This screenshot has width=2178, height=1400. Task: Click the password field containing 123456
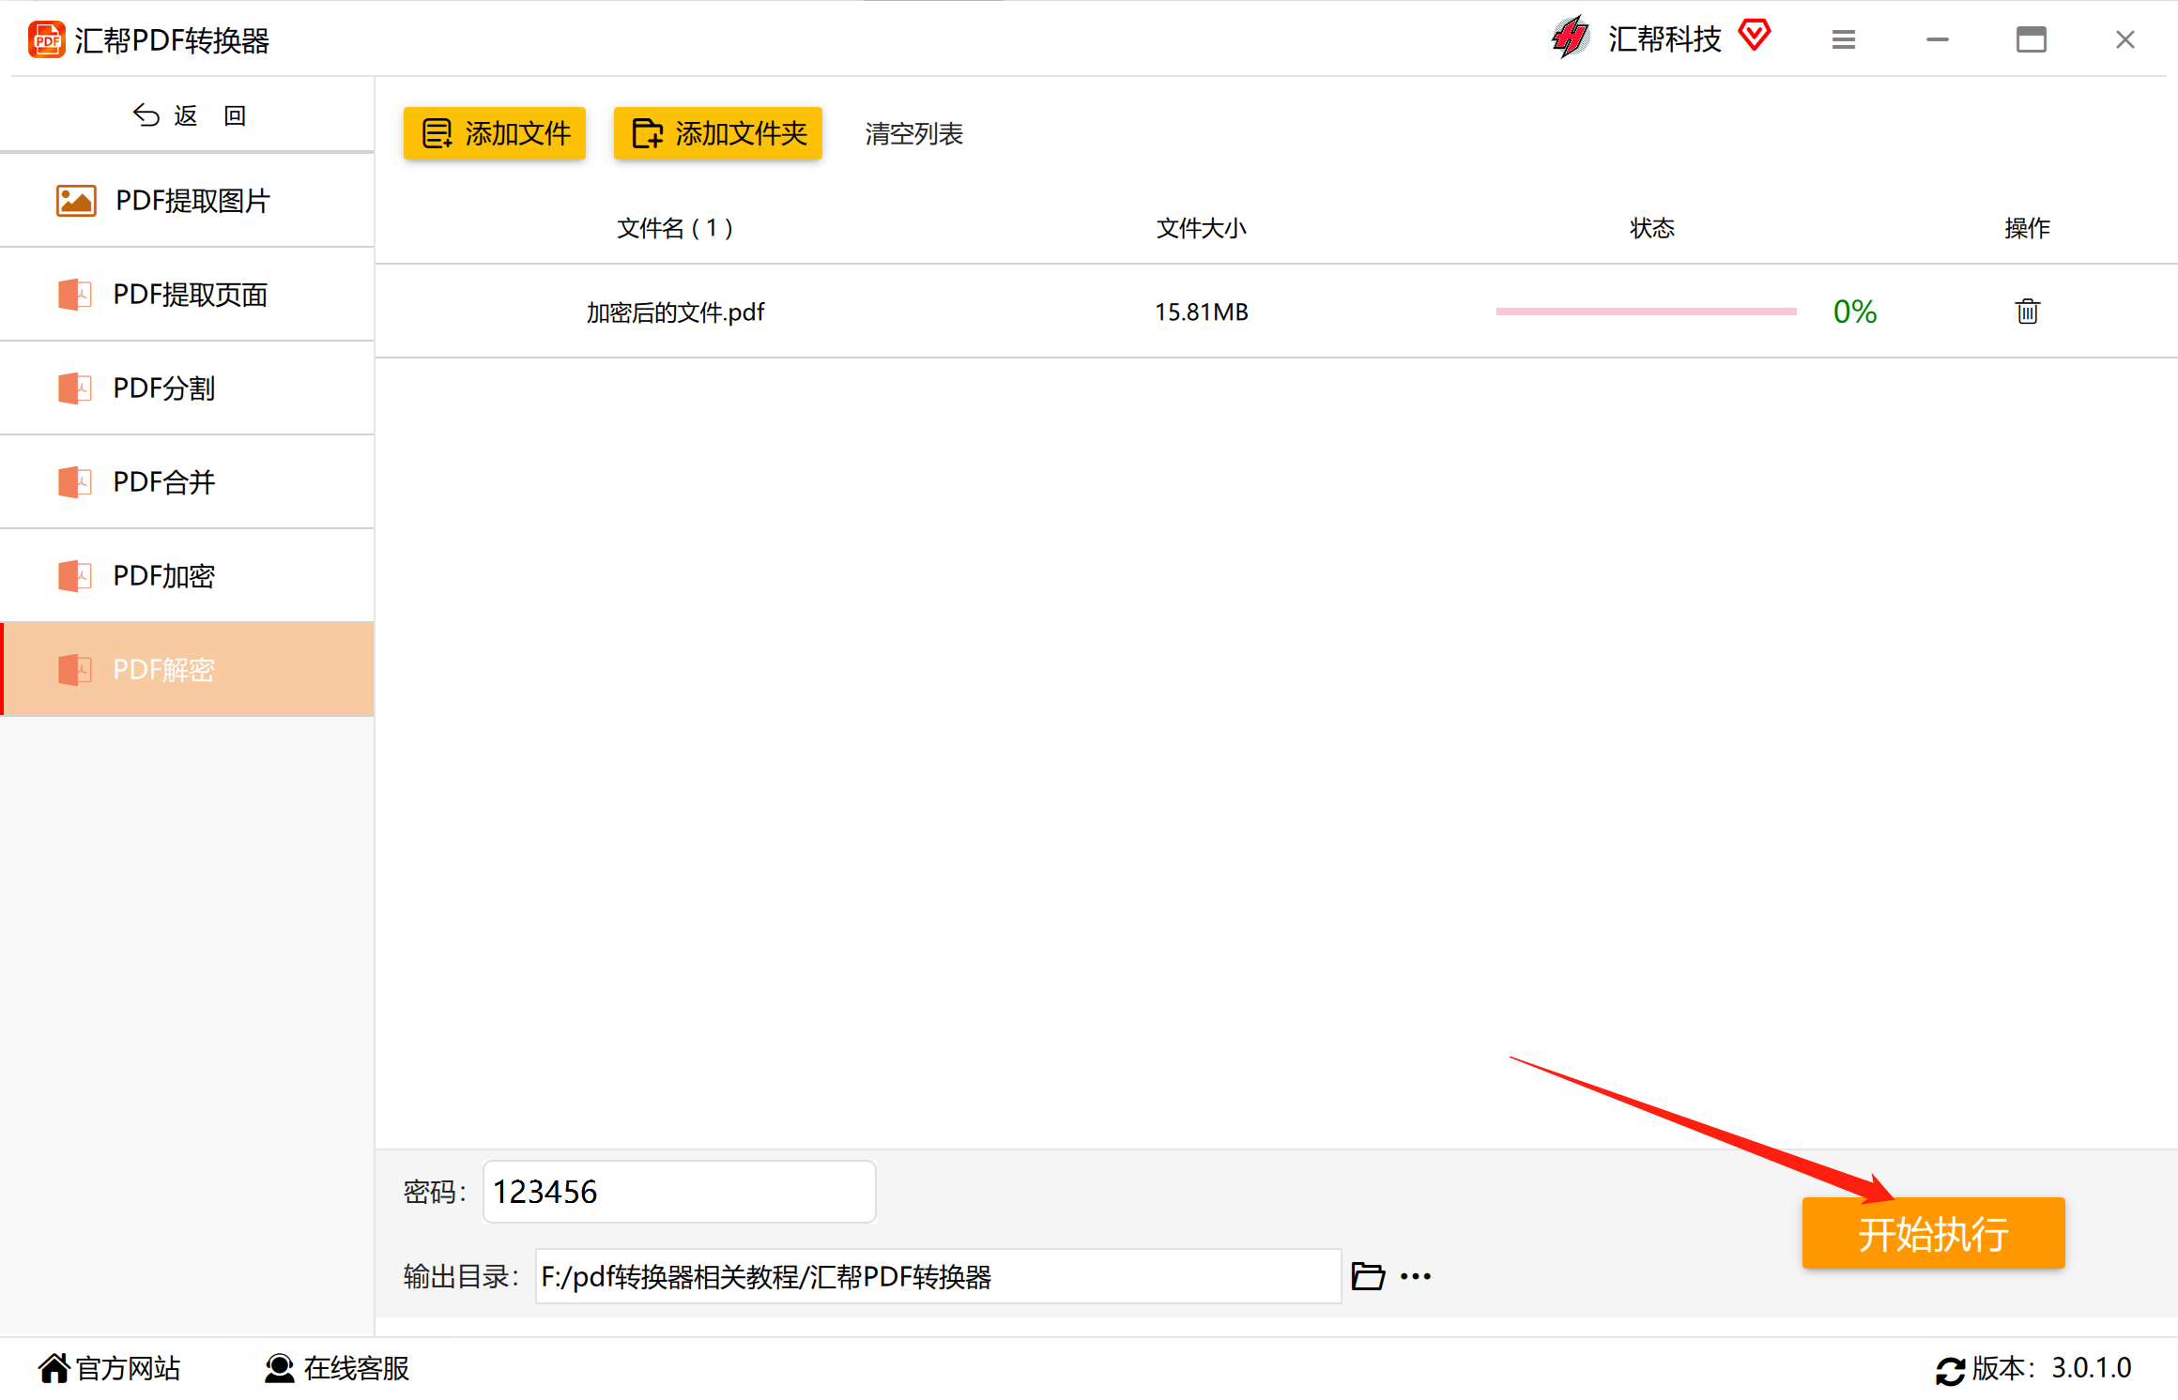(680, 1192)
